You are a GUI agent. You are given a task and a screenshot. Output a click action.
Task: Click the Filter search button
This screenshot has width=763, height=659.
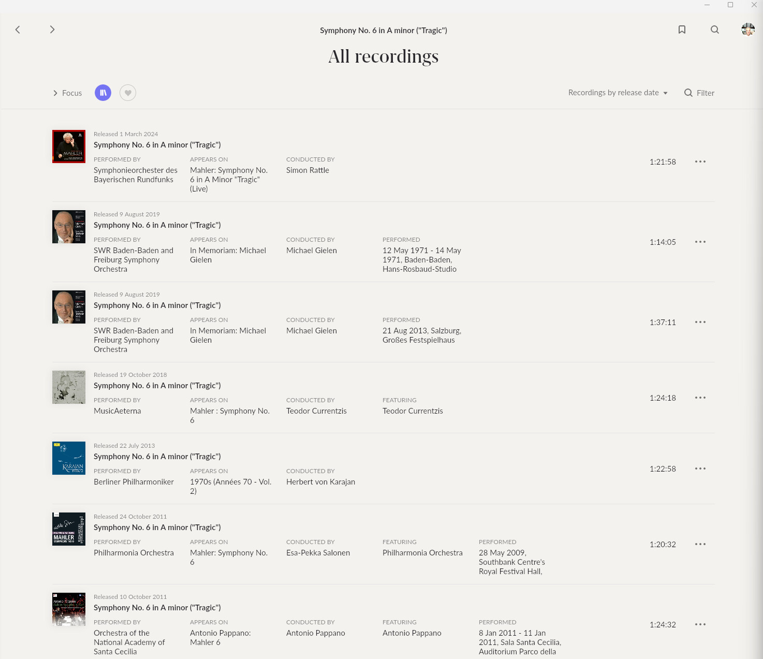point(699,93)
